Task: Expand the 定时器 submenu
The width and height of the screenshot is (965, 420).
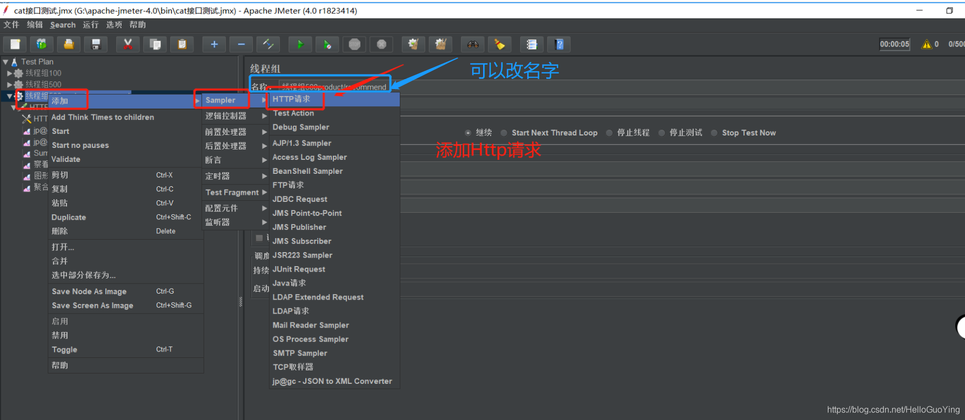Action: tap(236, 176)
